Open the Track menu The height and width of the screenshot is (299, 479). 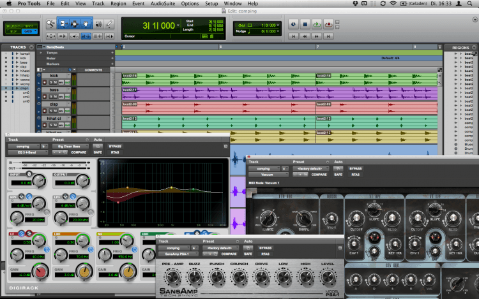tap(98, 4)
